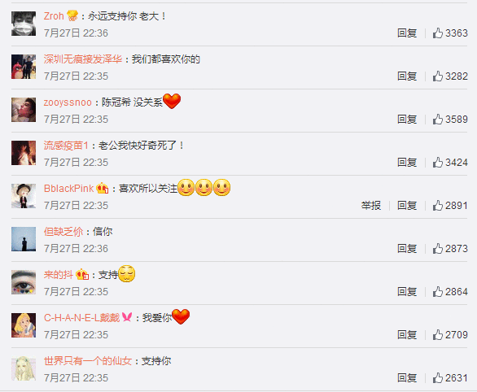The image size is (477, 392).
Task: Click 回复 on zooyssnoo's comment
Action: (x=407, y=120)
